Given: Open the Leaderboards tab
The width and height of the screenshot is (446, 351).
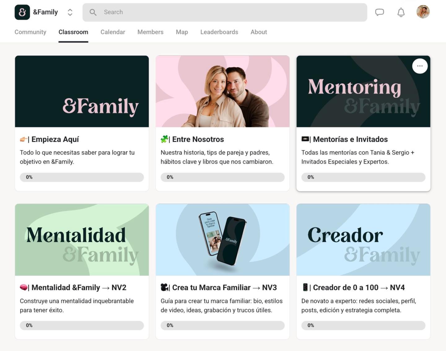Looking at the screenshot, I should (x=219, y=32).
